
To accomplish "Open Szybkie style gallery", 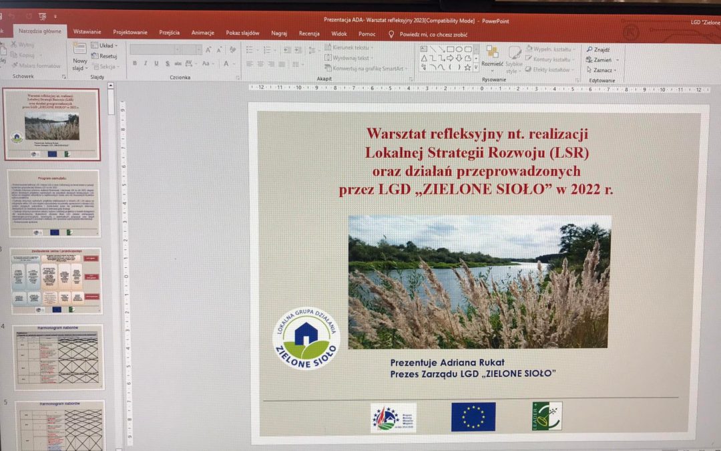I will coord(513,60).
